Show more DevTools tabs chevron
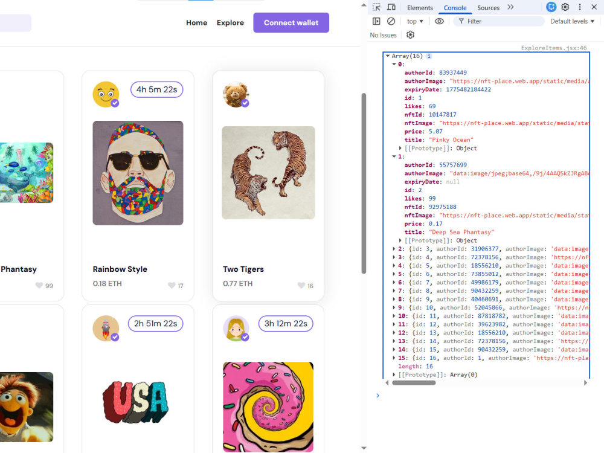Viewport: 604px width, 453px height. click(x=510, y=7)
